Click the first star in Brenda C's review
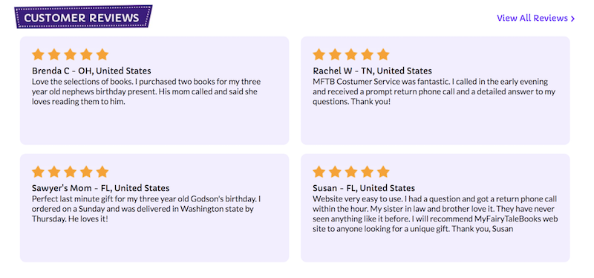 38,54
